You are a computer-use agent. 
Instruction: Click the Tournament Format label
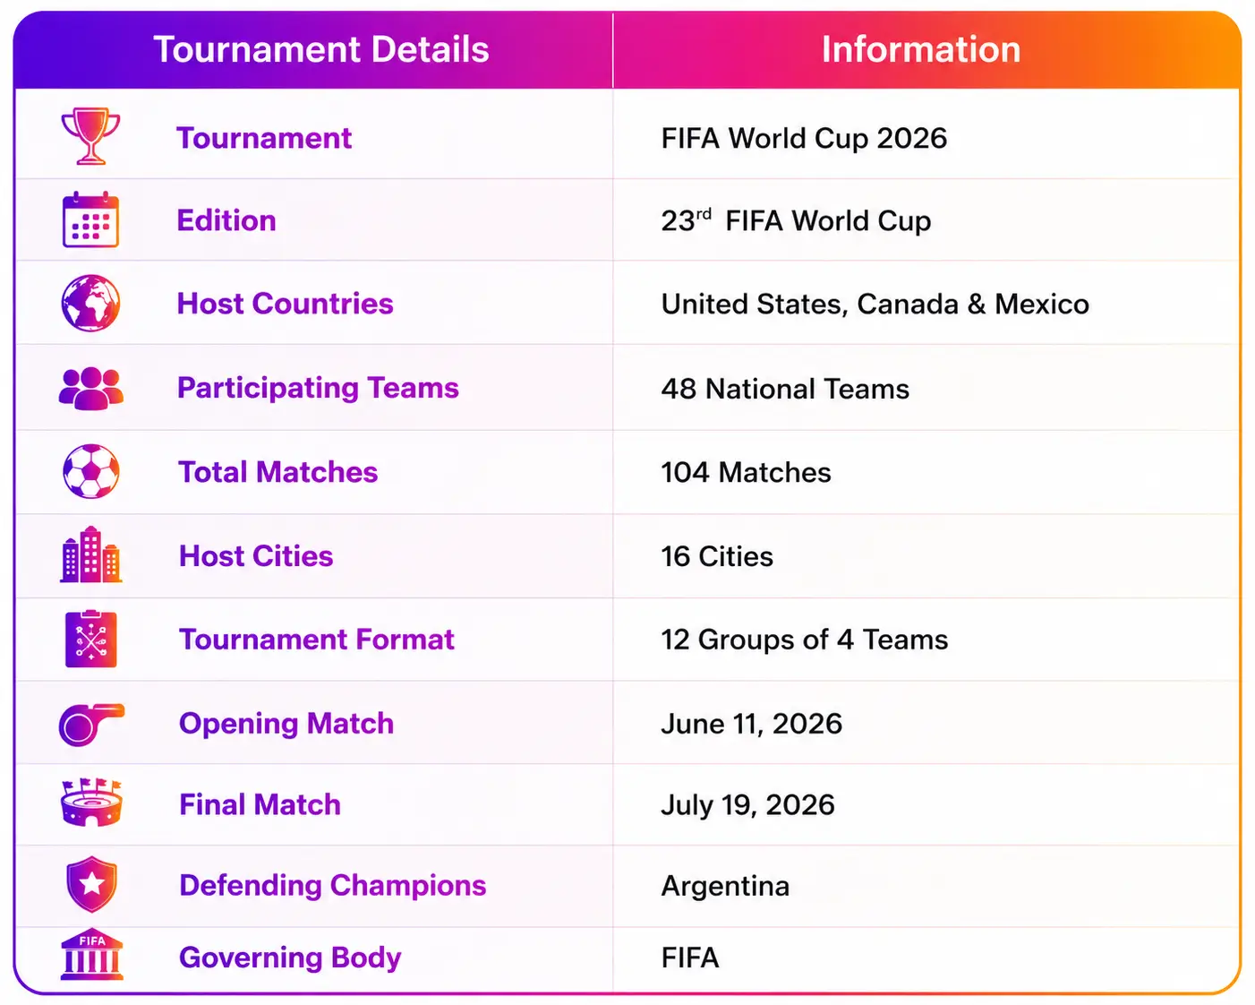click(x=317, y=640)
